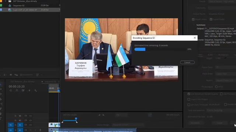Image resolution: width=236 pixels, height=132 pixels.
Task: Toggle Use Maximum Render Quality checkbox
Action: [189, 94]
